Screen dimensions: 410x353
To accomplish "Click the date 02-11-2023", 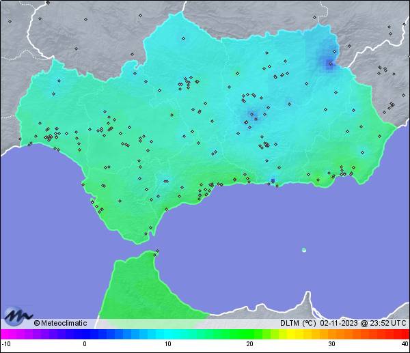I will (x=339, y=323).
